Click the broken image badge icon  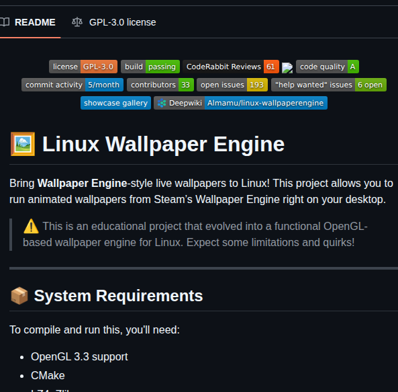coord(287,68)
